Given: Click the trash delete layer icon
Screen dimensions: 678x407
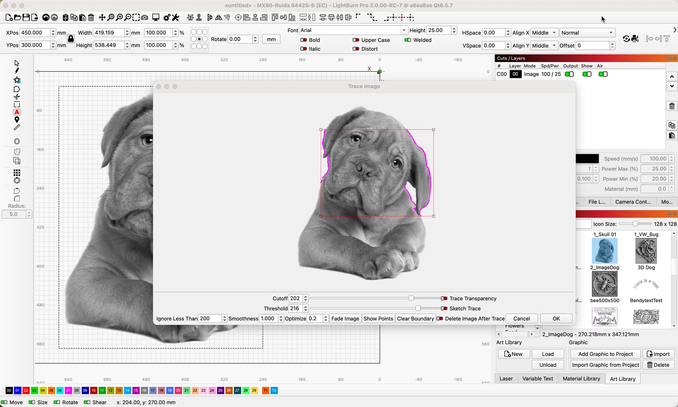Looking at the screenshot, I should [672, 106].
